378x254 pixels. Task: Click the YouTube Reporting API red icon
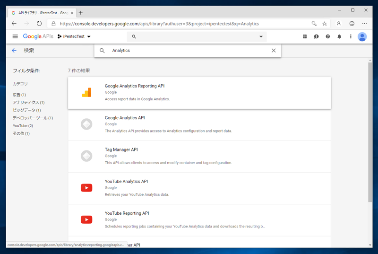(x=86, y=220)
